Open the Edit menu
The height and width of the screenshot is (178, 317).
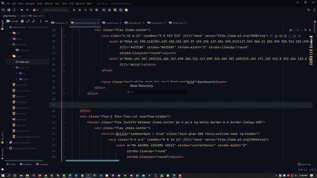tap(14, 3)
